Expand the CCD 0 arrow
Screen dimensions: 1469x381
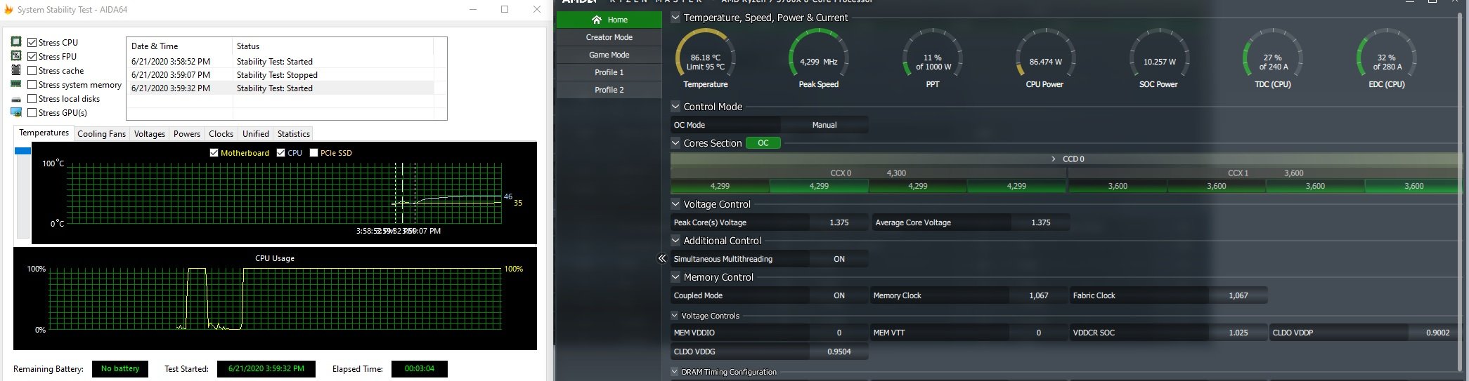coord(1053,159)
